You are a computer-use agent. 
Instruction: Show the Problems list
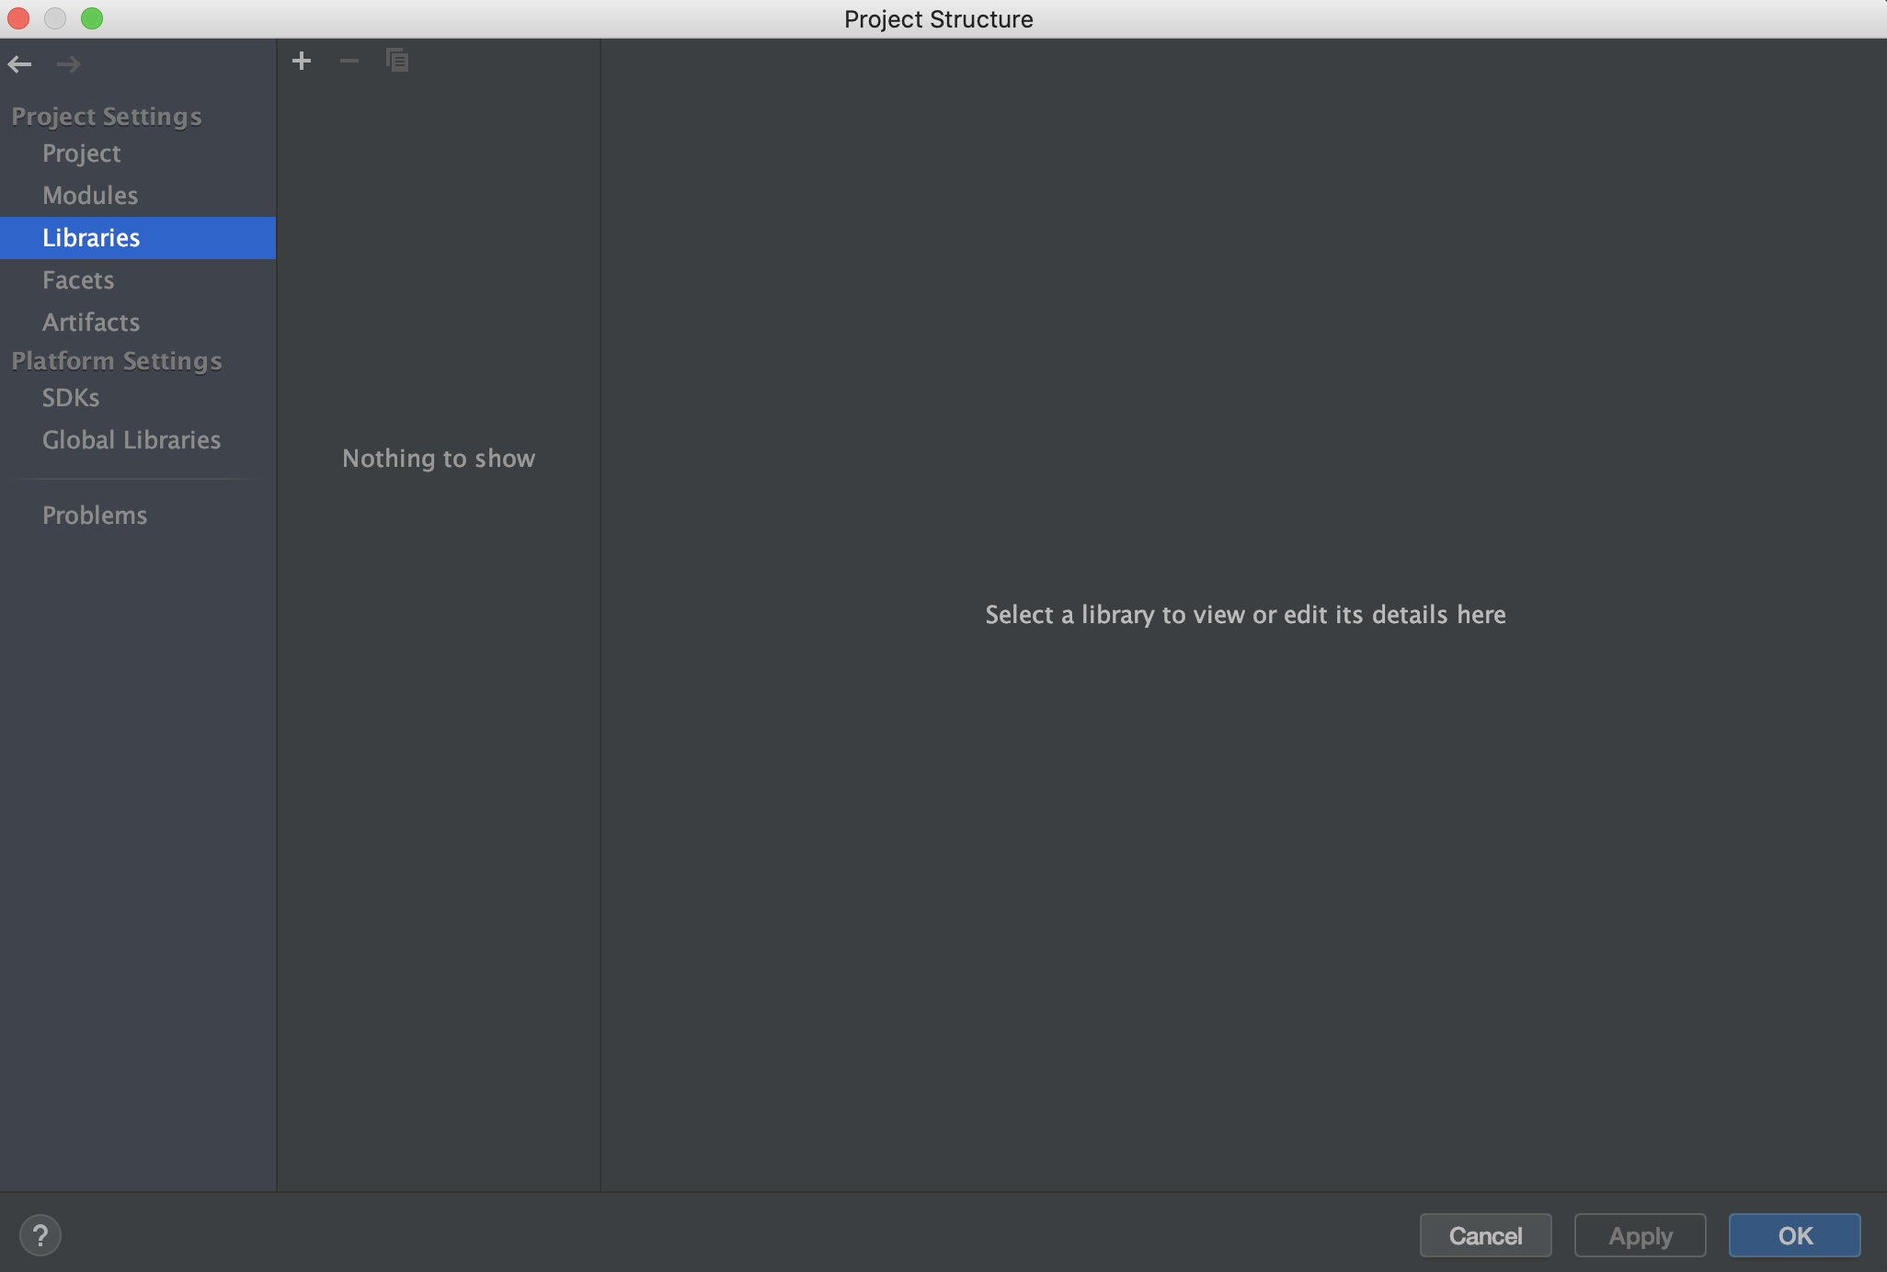95,516
